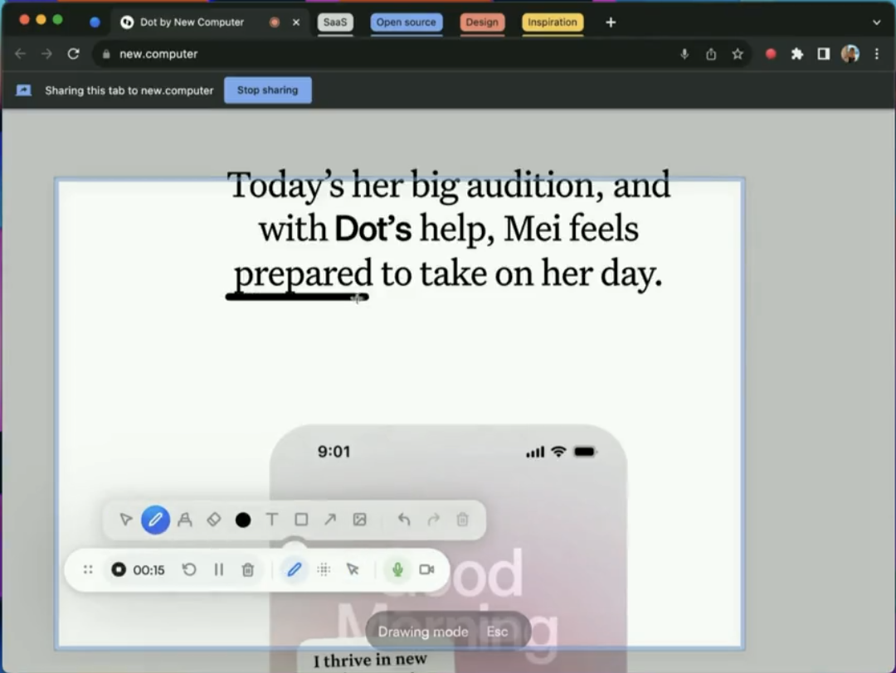Click the underlined word prepared
The width and height of the screenshot is (896, 673).
303,276
